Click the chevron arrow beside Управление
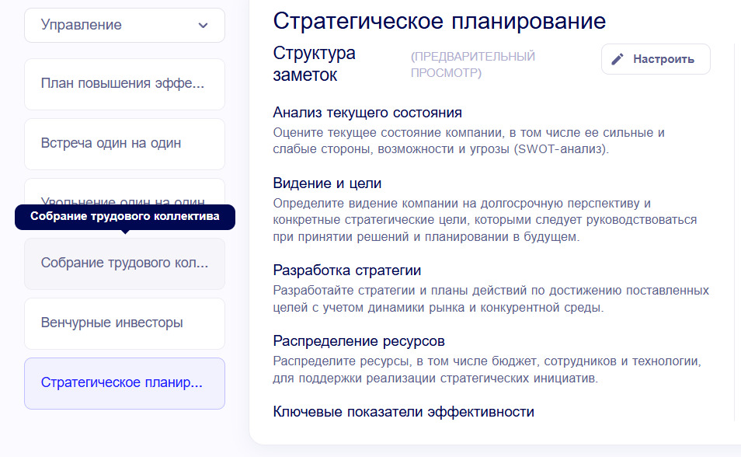The width and height of the screenshot is (741, 457). pos(204,25)
